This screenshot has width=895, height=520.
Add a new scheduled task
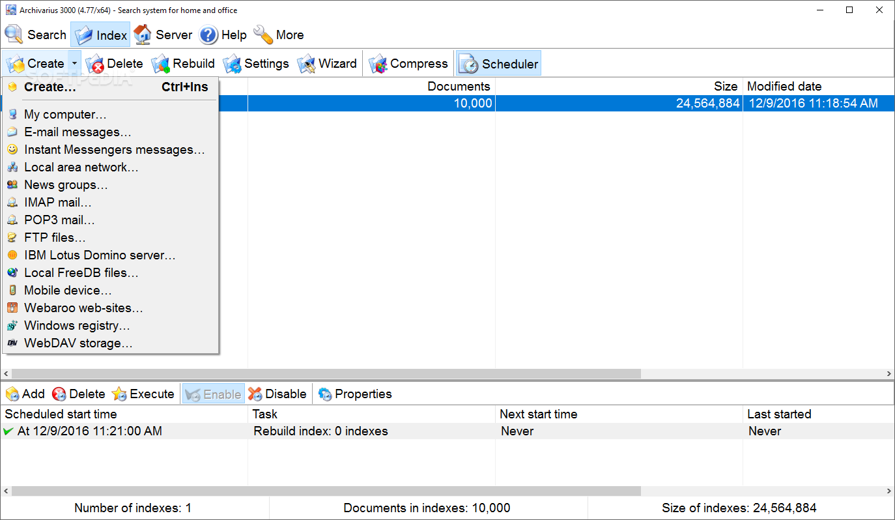(25, 394)
